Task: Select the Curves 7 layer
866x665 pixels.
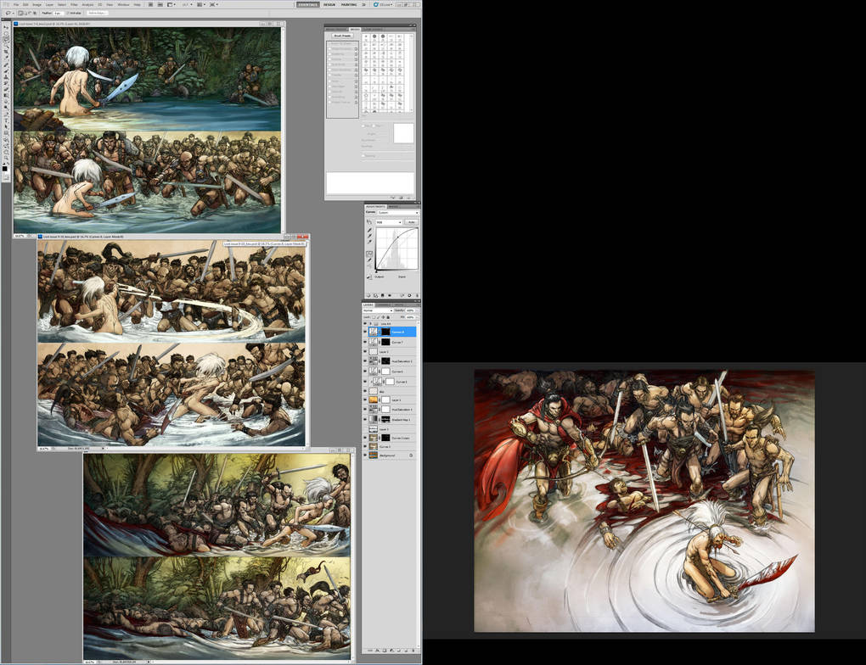Action: 397,342
